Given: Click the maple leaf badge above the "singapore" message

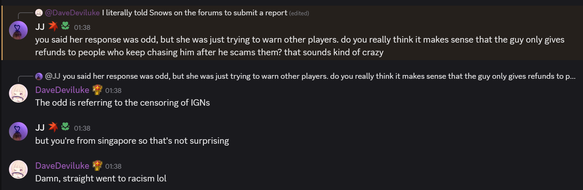Looking at the screenshot, I should tap(53, 127).
